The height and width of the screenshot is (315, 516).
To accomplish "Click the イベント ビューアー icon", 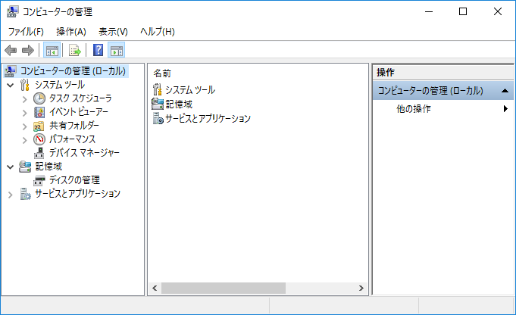I will [39, 112].
